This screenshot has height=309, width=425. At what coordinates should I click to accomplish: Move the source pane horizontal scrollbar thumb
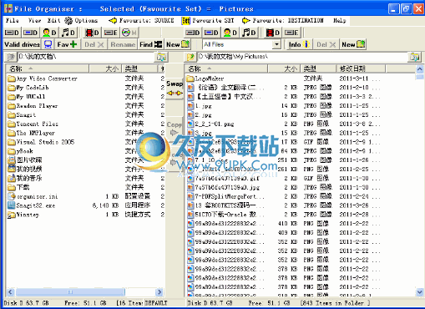(70, 292)
